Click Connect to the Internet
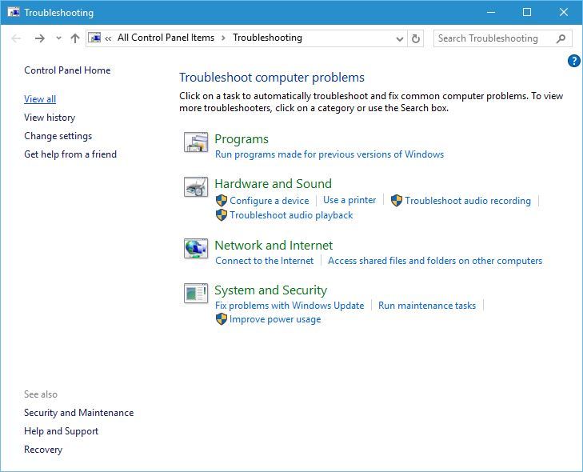This screenshot has height=472, width=583. (265, 261)
